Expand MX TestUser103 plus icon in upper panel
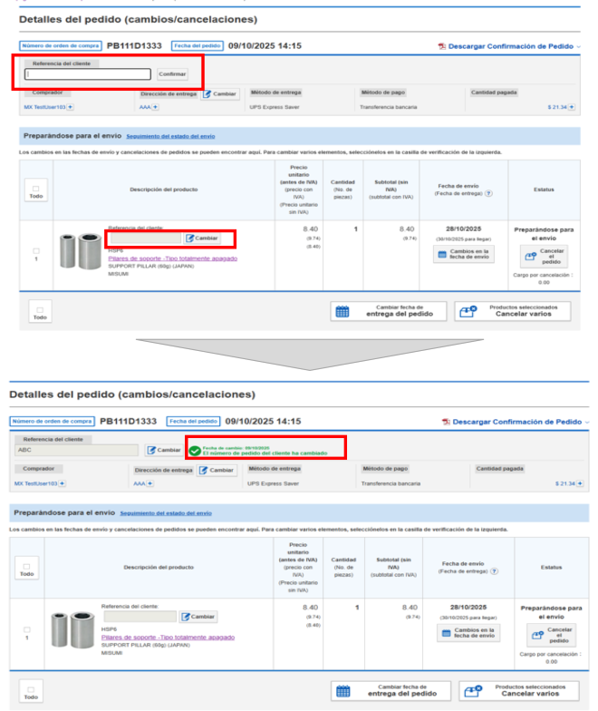Screen dimensions: 598x711 [x=72, y=107]
